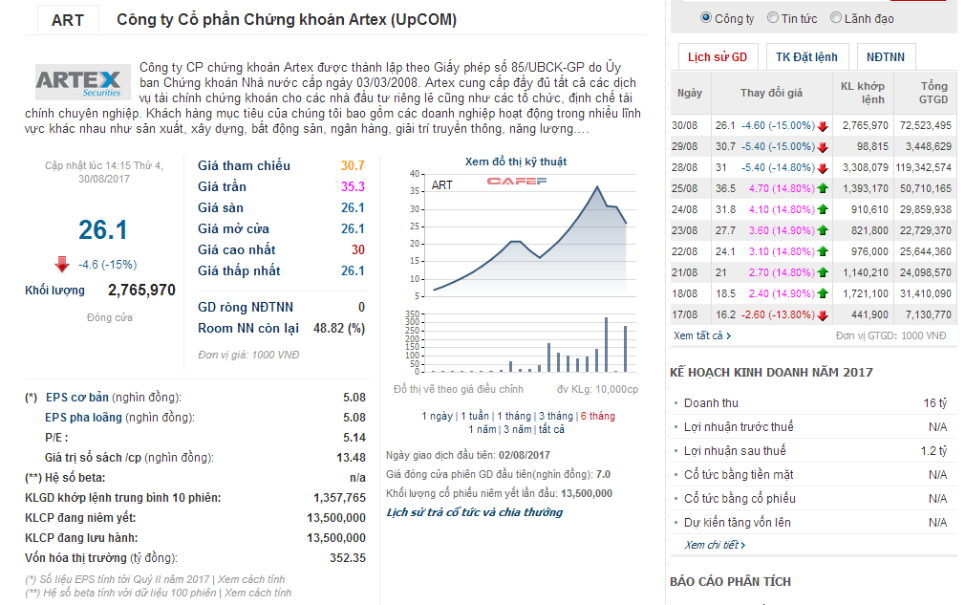Click the green up arrow in the 25/08 row
Viewport: 965px width, 605px height.
pyautogui.click(x=823, y=188)
